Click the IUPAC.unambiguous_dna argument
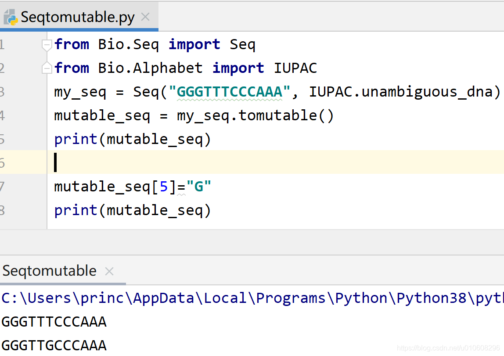 tap(404, 92)
